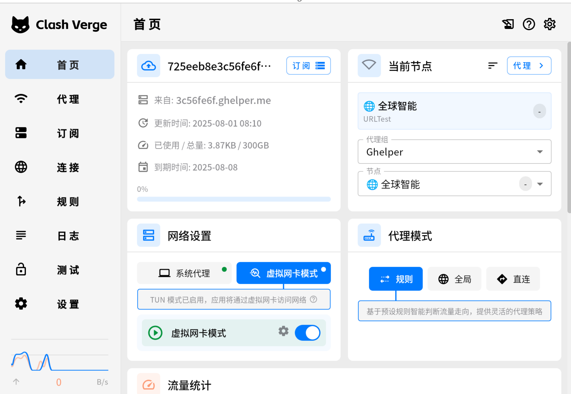Viewport: 571px width, 394px height.
Task: Click the 网络设置 card icon
Action: (149, 235)
